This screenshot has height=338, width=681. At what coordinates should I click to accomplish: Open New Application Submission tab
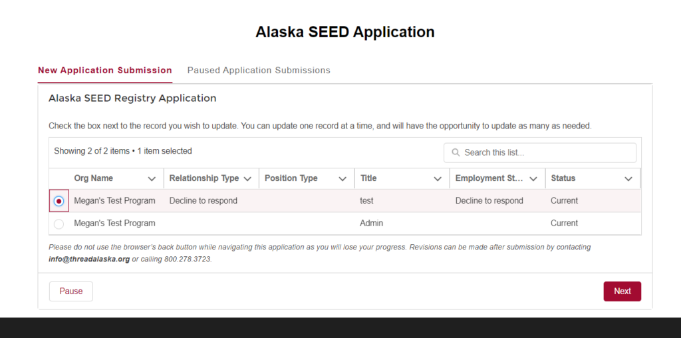[x=105, y=71]
